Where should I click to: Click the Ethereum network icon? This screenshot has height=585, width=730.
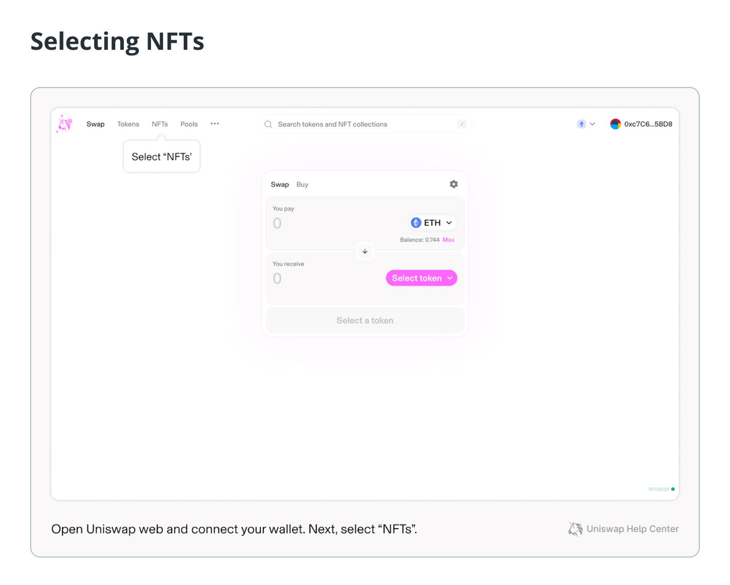tap(581, 124)
